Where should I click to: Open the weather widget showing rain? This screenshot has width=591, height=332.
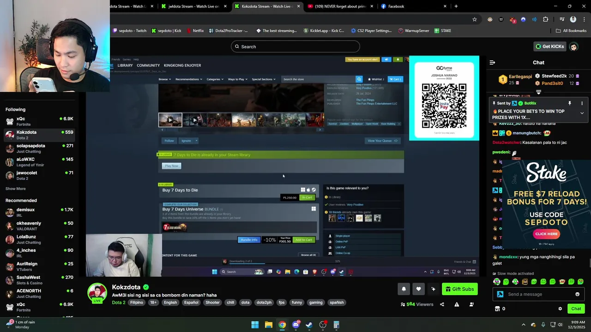tap(21, 325)
